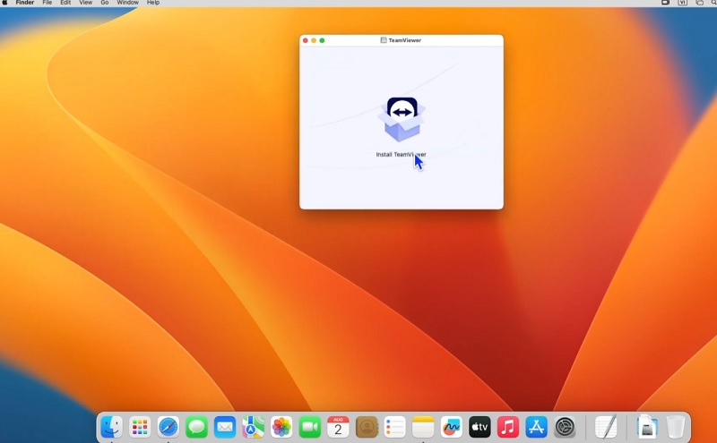Open the 'VI' input source menu
Viewport: 717px width, 443px height.
682,3
